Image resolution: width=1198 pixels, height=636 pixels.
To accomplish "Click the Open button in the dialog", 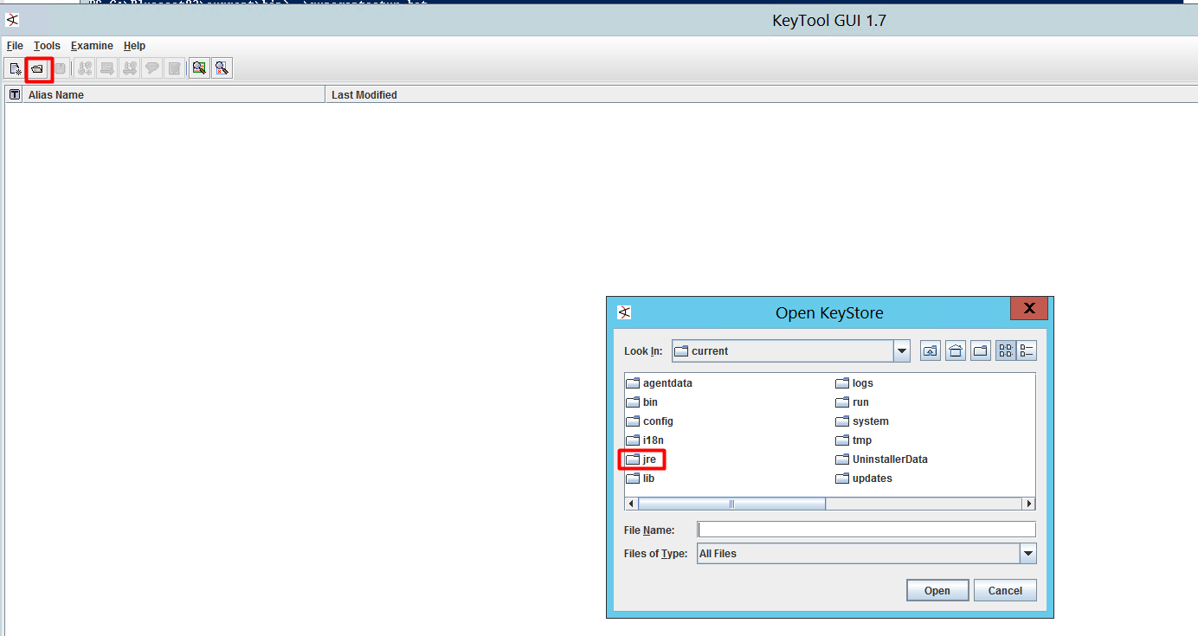I will coord(937,589).
